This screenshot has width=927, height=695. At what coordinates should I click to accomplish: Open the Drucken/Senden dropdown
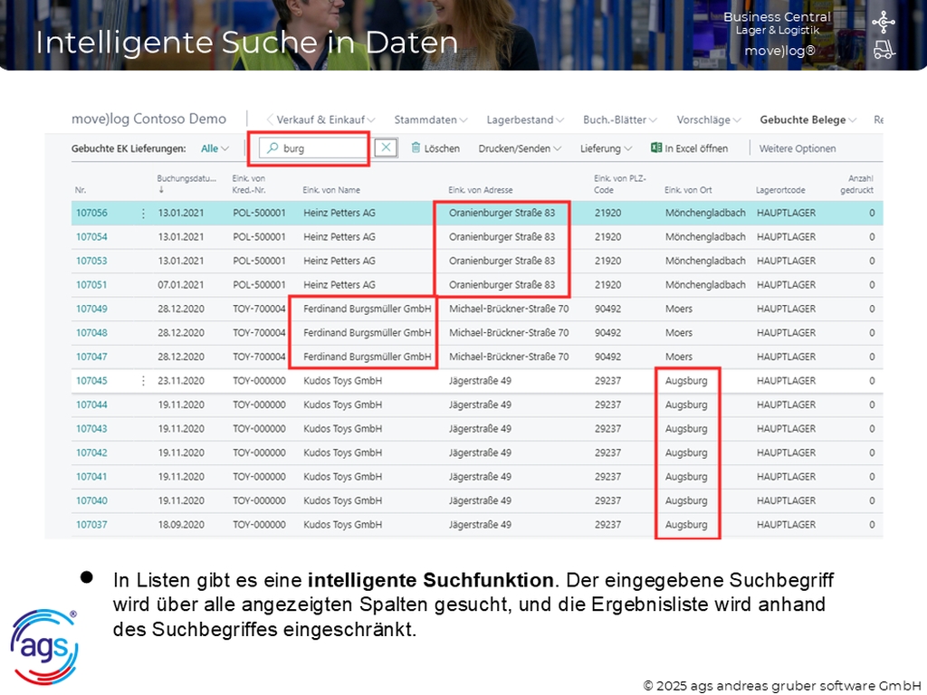(x=520, y=149)
